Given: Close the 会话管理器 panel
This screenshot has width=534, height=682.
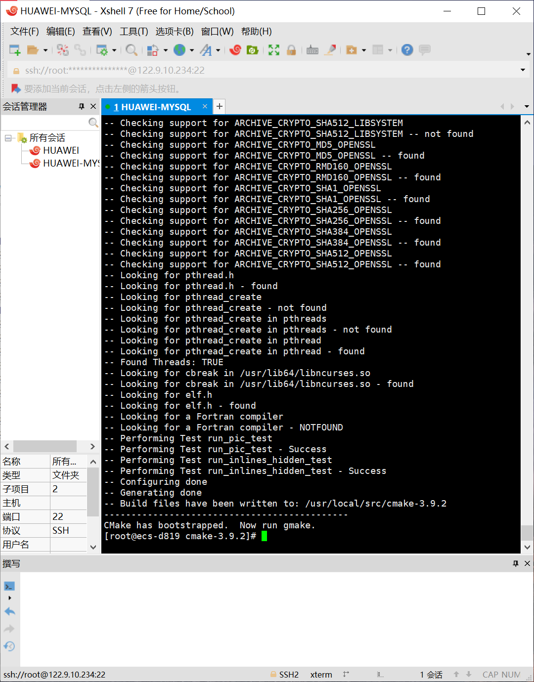Looking at the screenshot, I should tap(93, 106).
